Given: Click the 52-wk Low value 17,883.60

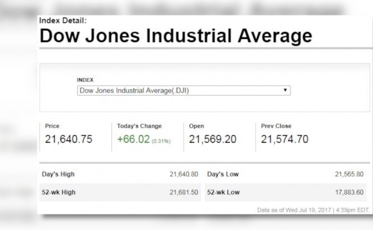Looking at the screenshot, I should pos(349,192).
